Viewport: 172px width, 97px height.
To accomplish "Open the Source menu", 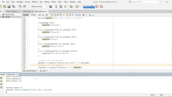I will (27, 2).
